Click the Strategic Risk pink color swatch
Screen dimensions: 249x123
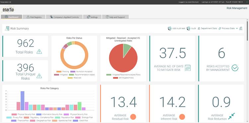point(78,118)
